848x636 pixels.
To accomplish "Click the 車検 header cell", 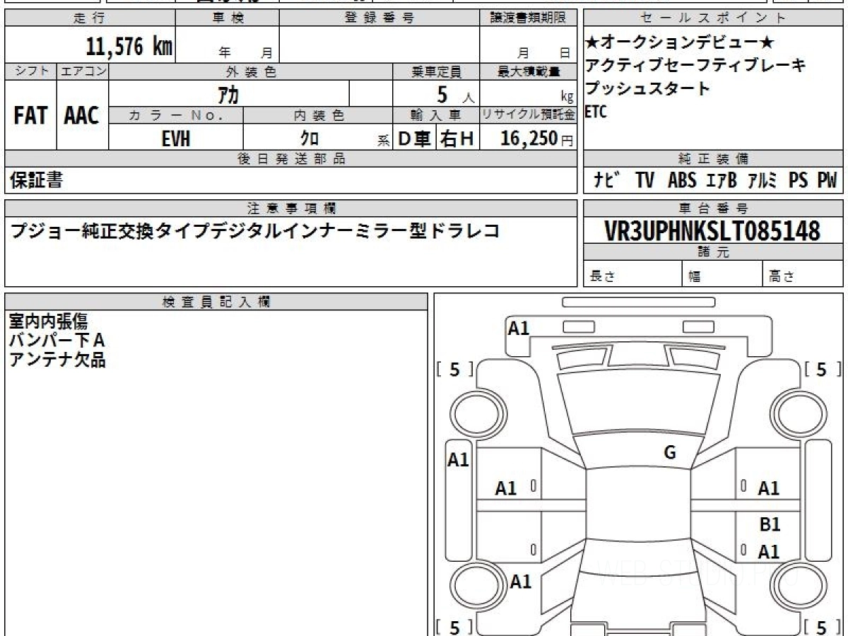I will [228, 18].
